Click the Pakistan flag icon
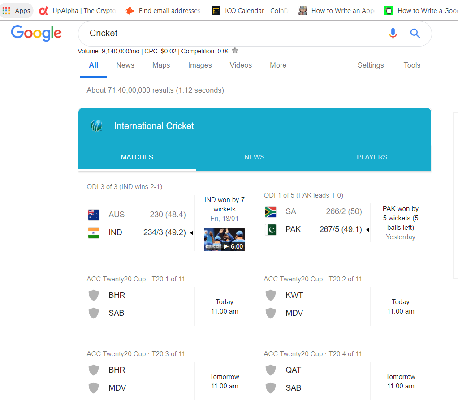The height and width of the screenshot is (413, 458). point(271,230)
